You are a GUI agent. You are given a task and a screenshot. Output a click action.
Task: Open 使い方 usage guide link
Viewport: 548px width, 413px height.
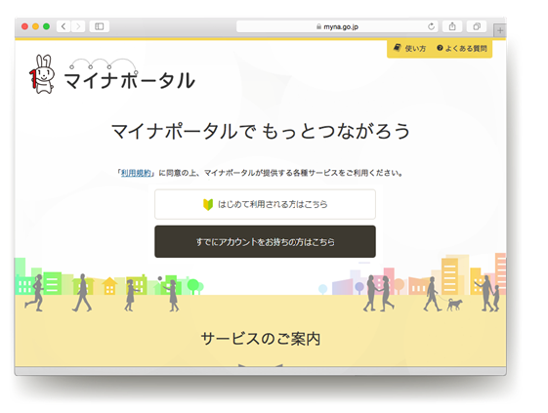(x=410, y=48)
